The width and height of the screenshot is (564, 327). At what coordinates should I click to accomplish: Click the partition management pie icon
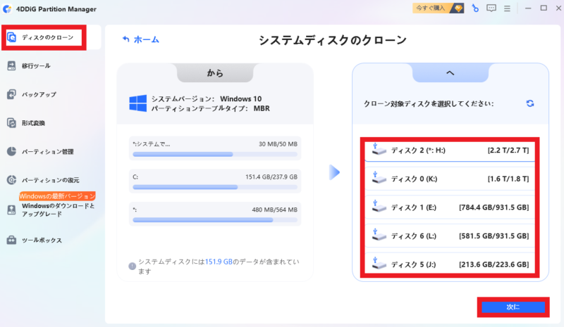coord(12,151)
